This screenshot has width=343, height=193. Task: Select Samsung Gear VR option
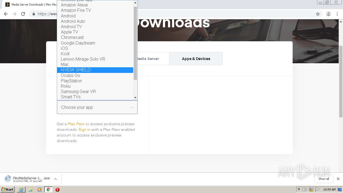point(95,91)
